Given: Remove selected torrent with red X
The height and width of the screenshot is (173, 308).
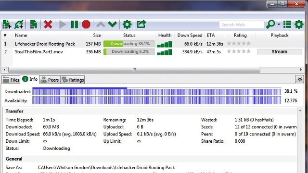Looking at the screenshot, I should click(48, 25).
